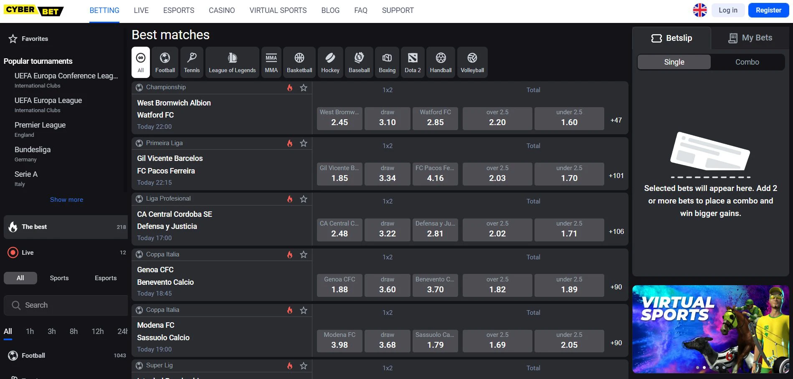Filter best matches by Boxing

coord(387,62)
